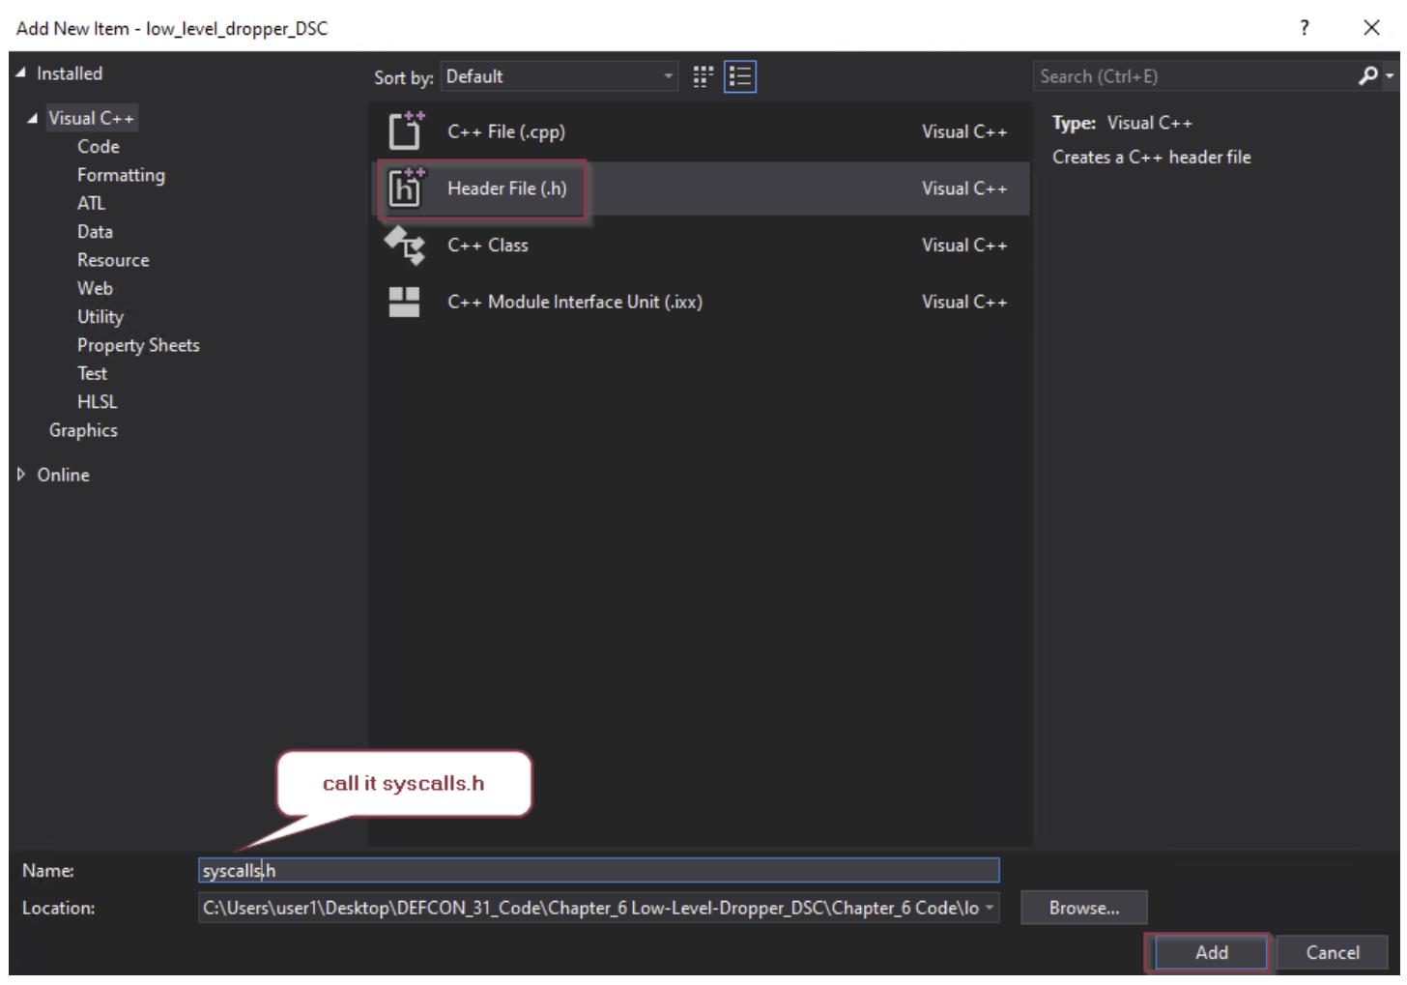Select the Formatting category
The height and width of the screenshot is (985, 1407).
pos(121,175)
